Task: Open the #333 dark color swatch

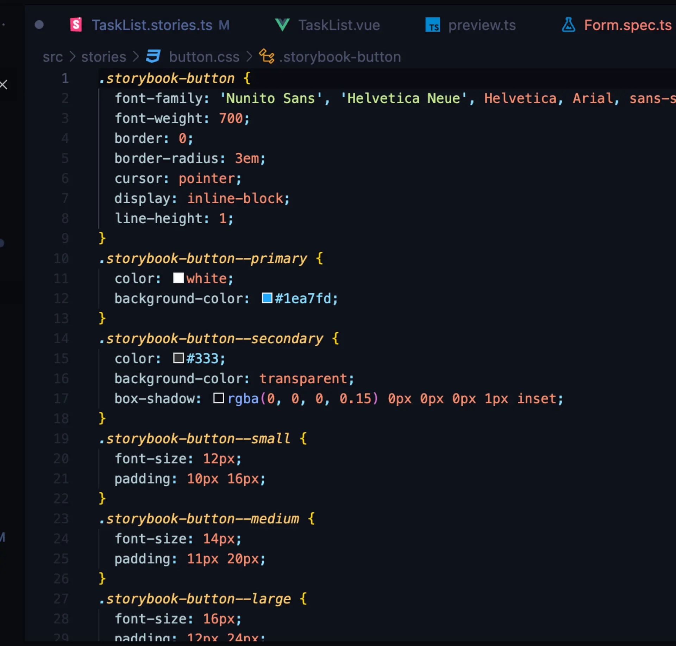Action: tap(179, 358)
